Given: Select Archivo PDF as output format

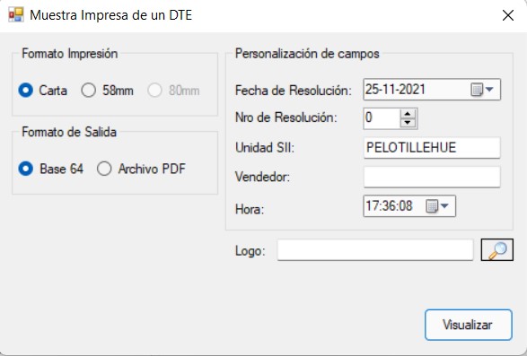Looking at the screenshot, I should (141, 169).
